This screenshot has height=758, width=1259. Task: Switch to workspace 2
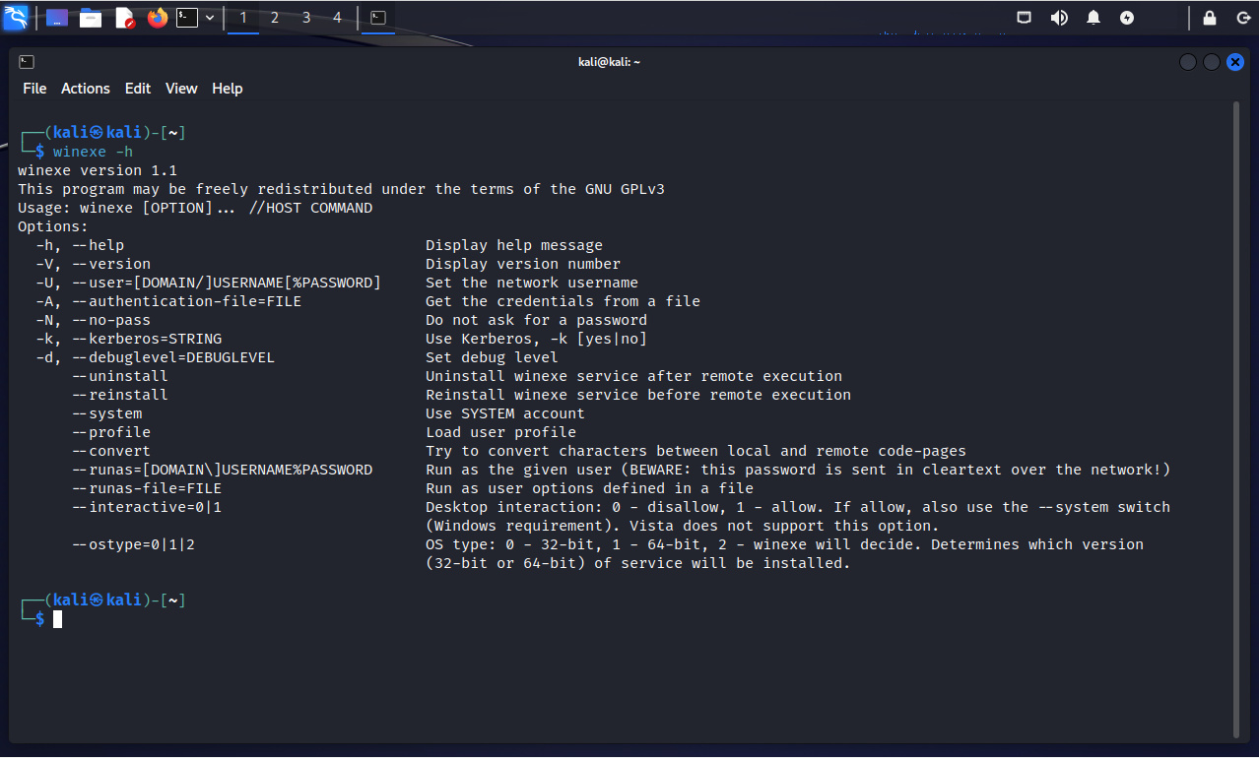click(x=275, y=18)
